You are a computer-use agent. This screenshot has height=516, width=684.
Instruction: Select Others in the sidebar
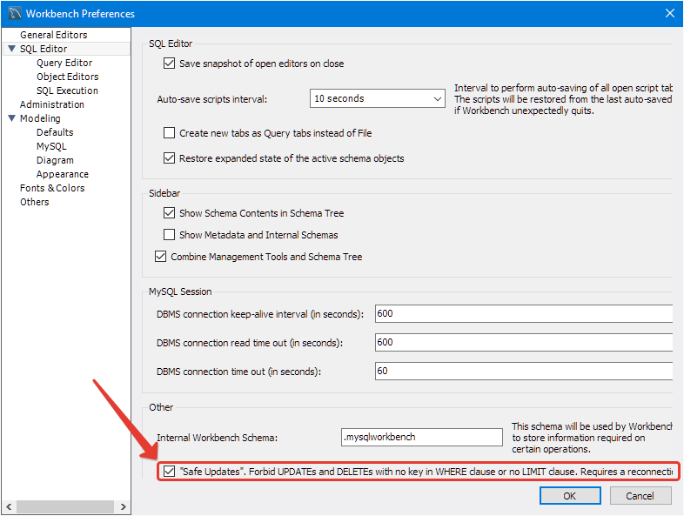pyautogui.click(x=35, y=202)
